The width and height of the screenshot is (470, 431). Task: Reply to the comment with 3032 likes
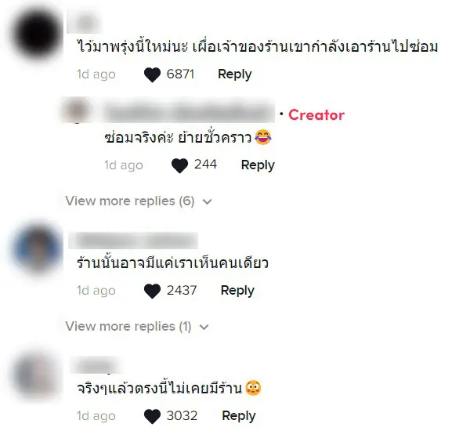239,416
